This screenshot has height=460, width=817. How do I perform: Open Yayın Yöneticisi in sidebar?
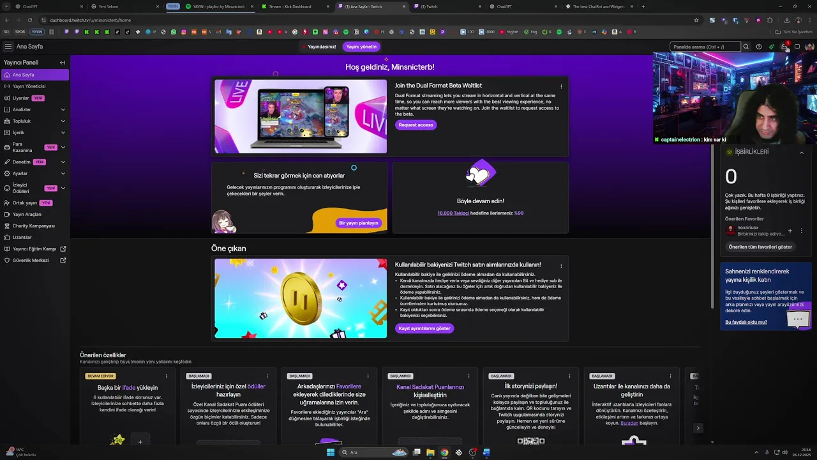34,86
